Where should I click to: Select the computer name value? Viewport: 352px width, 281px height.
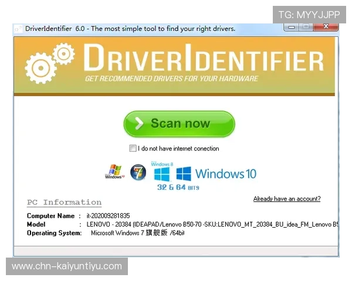[x=108, y=216]
